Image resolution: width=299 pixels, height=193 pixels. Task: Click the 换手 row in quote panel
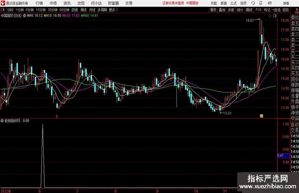coord(295,107)
